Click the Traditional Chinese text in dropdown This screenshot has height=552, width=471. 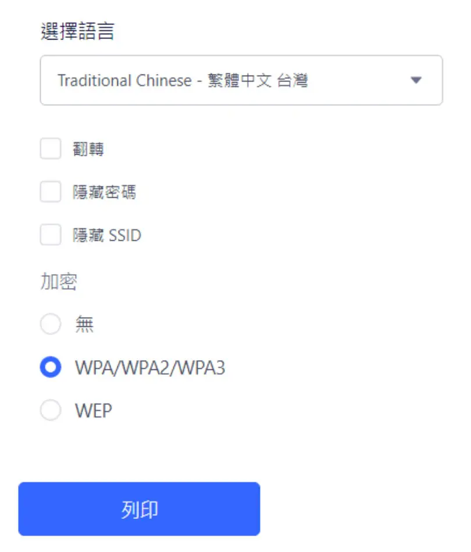pyautogui.click(x=124, y=80)
